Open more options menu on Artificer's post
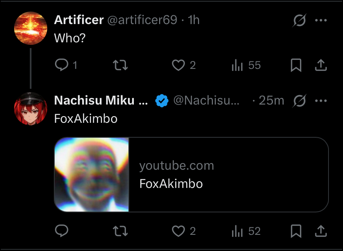 [x=321, y=20]
